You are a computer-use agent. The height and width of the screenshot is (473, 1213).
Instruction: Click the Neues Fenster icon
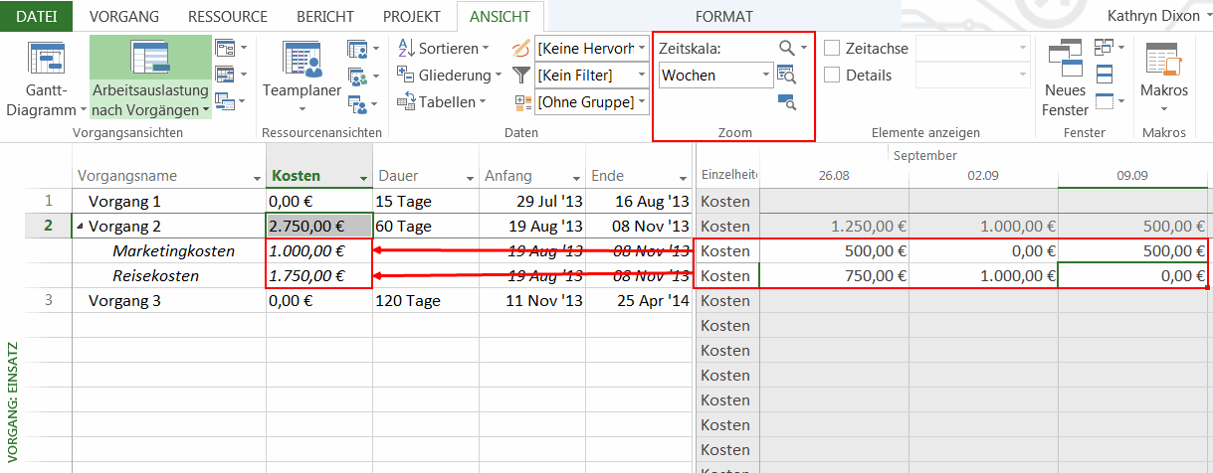coord(1064,62)
